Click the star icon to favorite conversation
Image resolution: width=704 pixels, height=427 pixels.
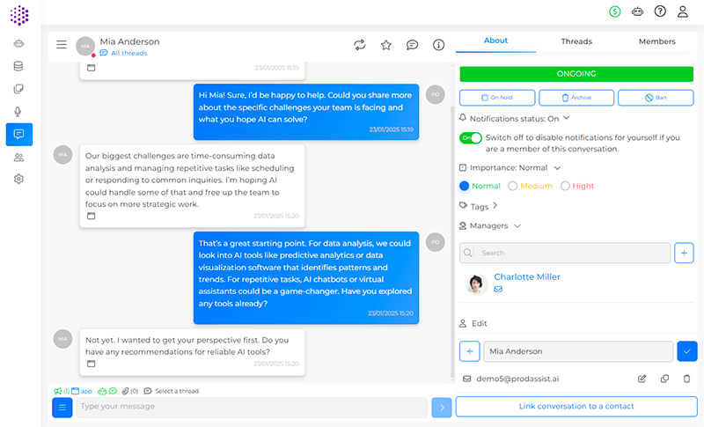pos(385,45)
